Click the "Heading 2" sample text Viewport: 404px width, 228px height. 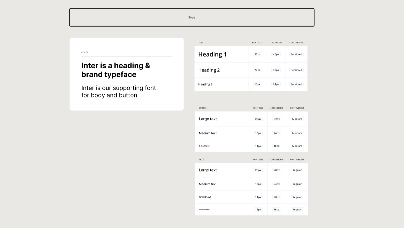point(209,70)
